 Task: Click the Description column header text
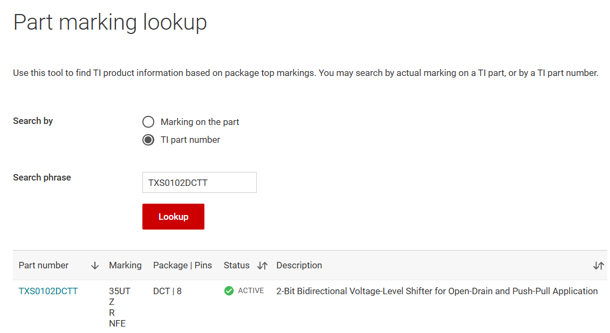299,266
